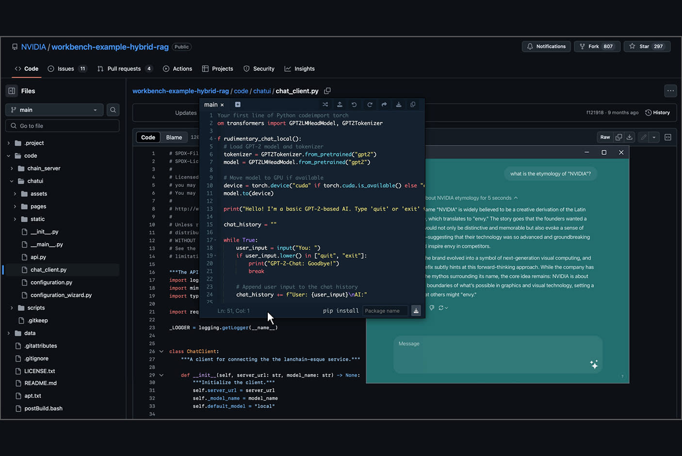Click the redo icon in the code editor
The image size is (682, 456).
(370, 105)
